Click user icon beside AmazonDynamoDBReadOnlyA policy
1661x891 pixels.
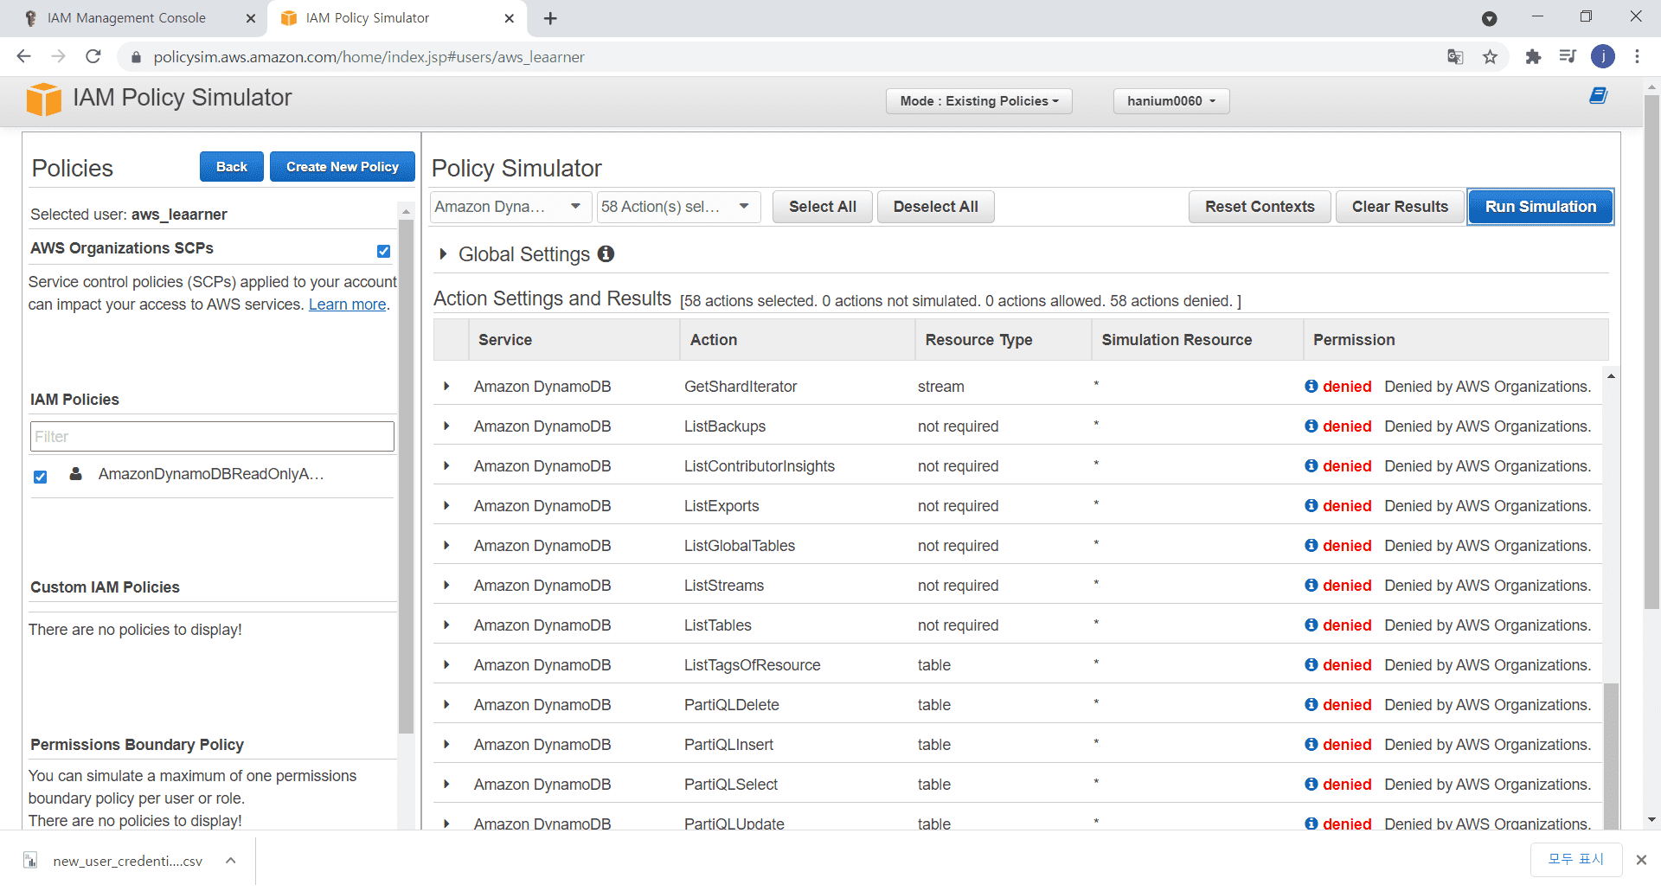click(76, 473)
